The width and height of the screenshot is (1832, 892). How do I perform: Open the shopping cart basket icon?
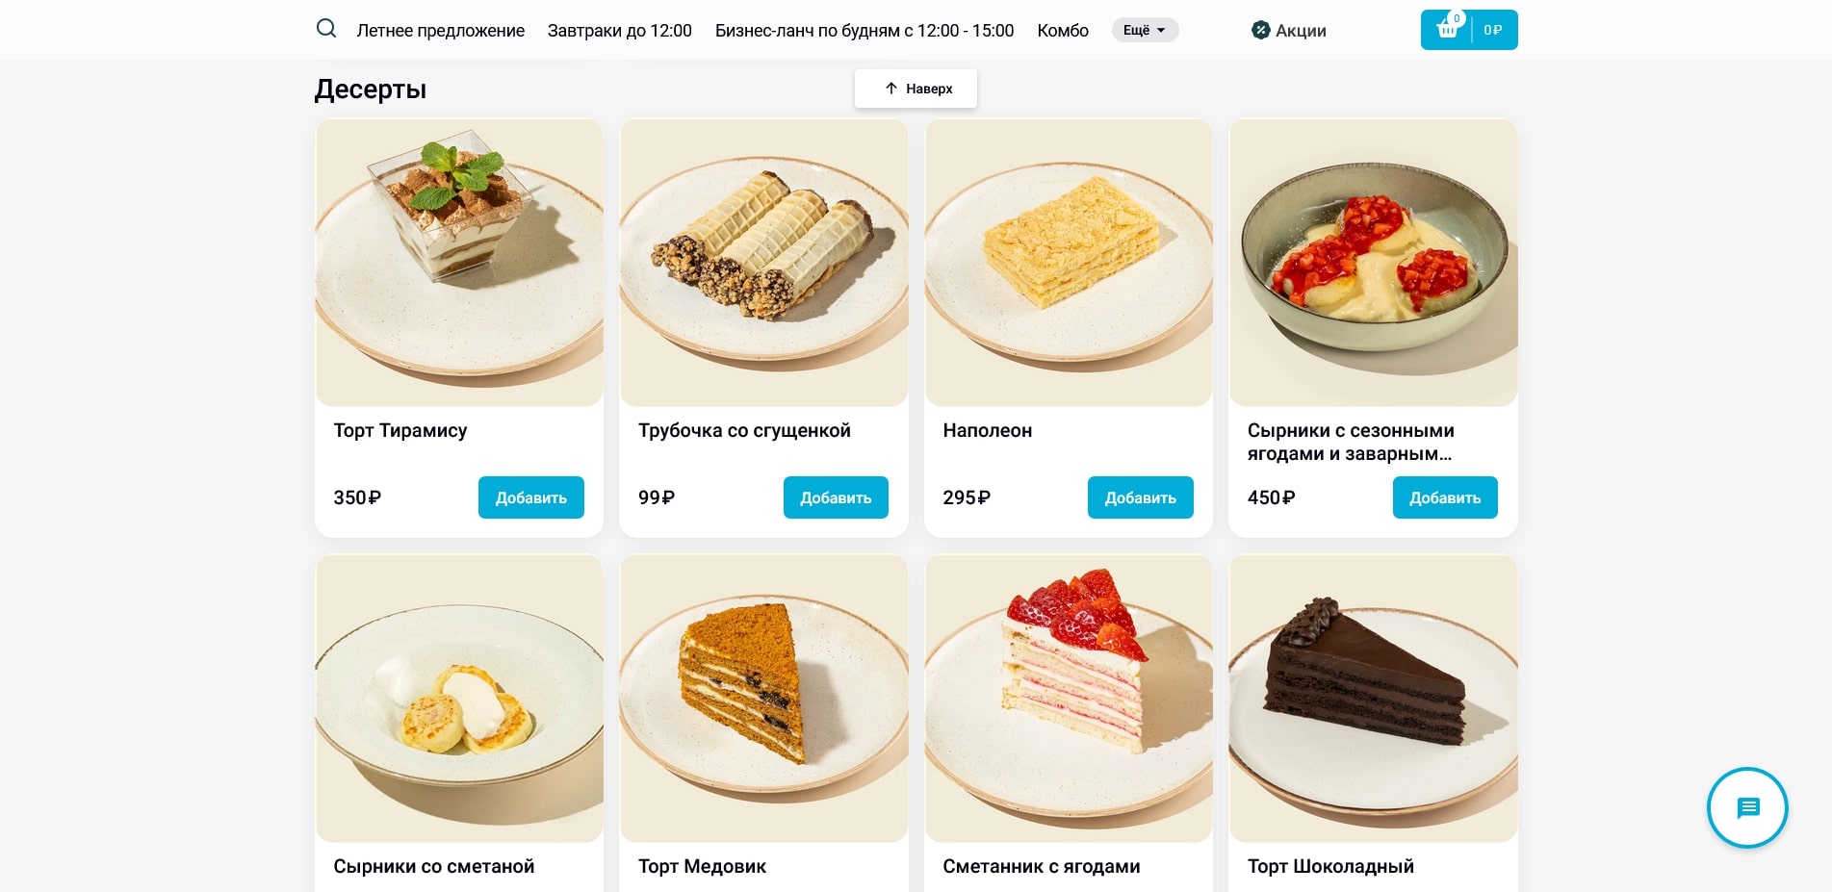point(1447,29)
